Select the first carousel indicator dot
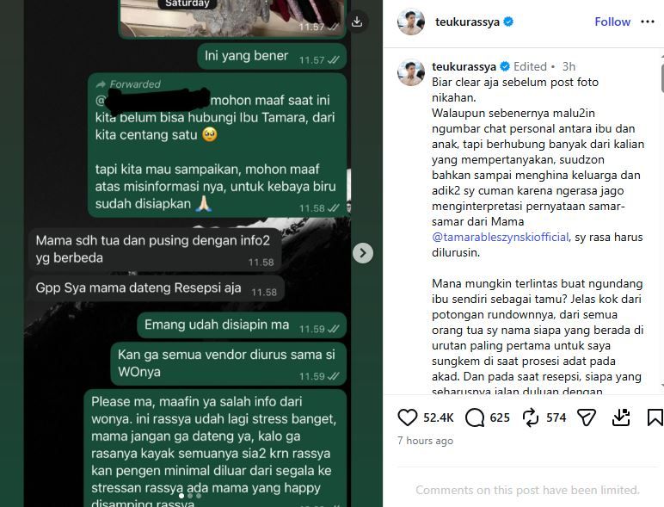 tap(181, 496)
